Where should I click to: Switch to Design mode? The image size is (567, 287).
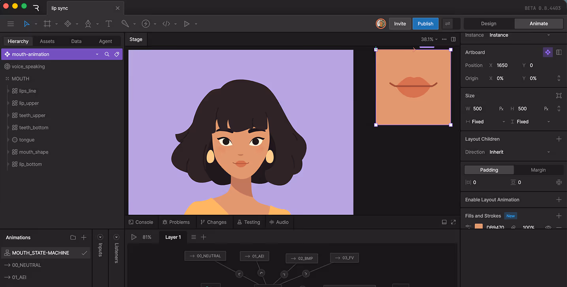(488, 24)
